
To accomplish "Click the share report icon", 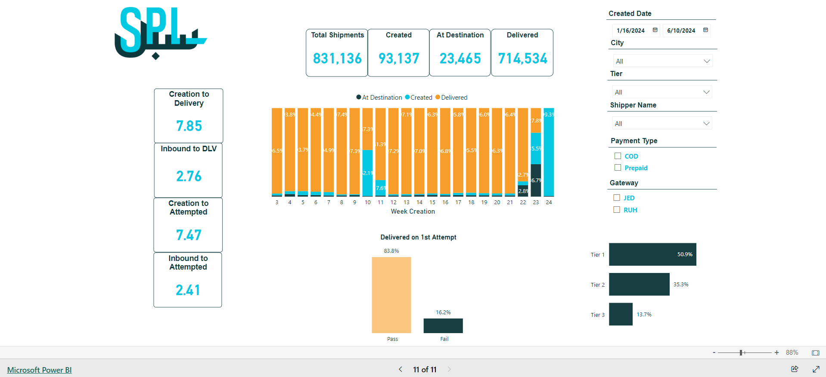I will click(795, 369).
